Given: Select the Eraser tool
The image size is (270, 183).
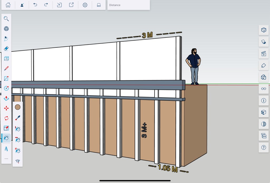Looking at the screenshot, I should pos(6,49).
